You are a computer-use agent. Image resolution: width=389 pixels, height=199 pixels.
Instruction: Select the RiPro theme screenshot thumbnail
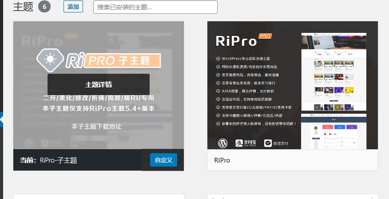(293, 85)
